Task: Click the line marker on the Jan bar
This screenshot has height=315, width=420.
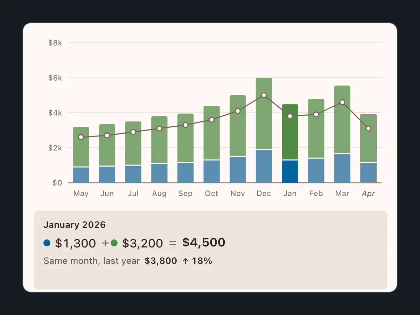Action: point(290,116)
